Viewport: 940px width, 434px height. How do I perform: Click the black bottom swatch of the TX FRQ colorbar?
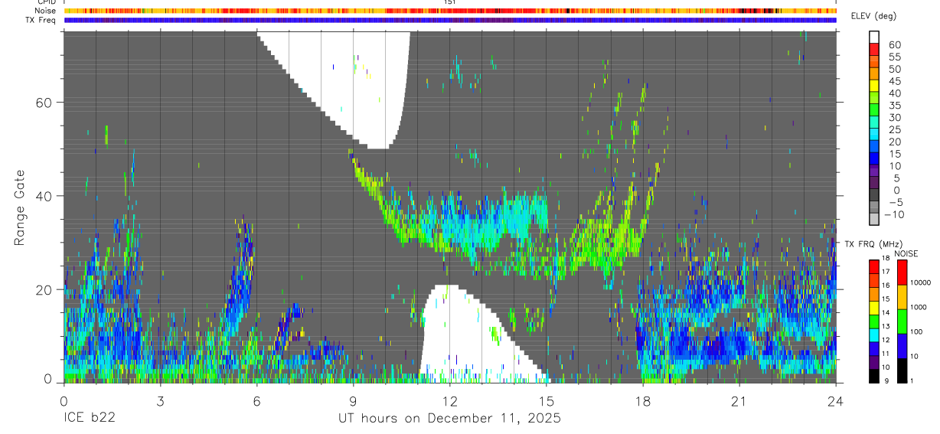tap(874, 376)
